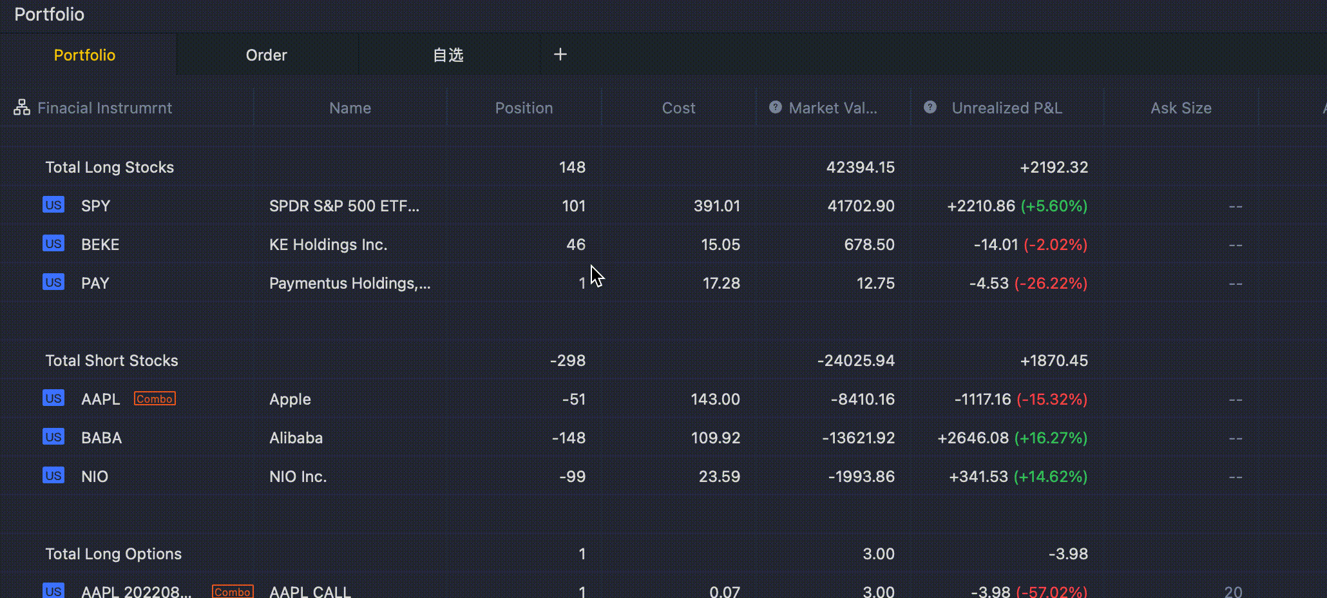Screen dimensions: 1327x598
Task: Select the AAPL 202208 option ticker
Action: (x=137, y=591)
